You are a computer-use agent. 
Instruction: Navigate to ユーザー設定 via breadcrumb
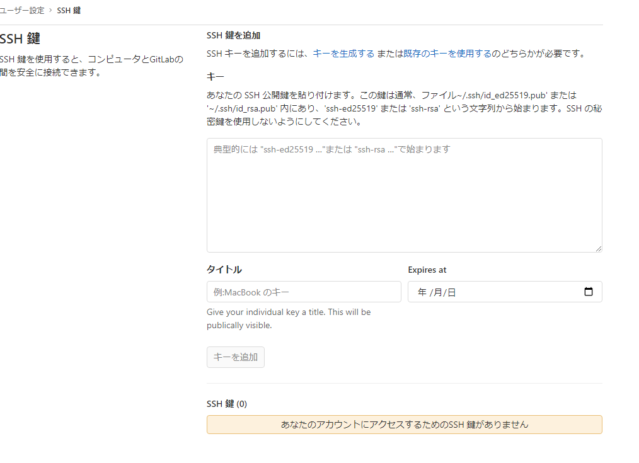[x=21, y=10]
